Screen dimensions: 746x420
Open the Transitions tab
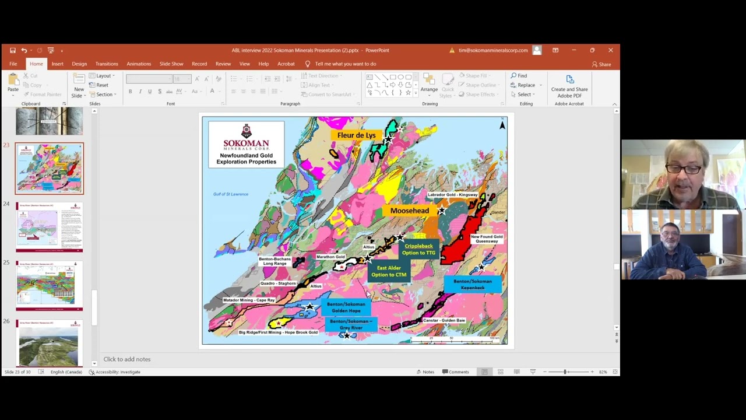coord(107,64)
